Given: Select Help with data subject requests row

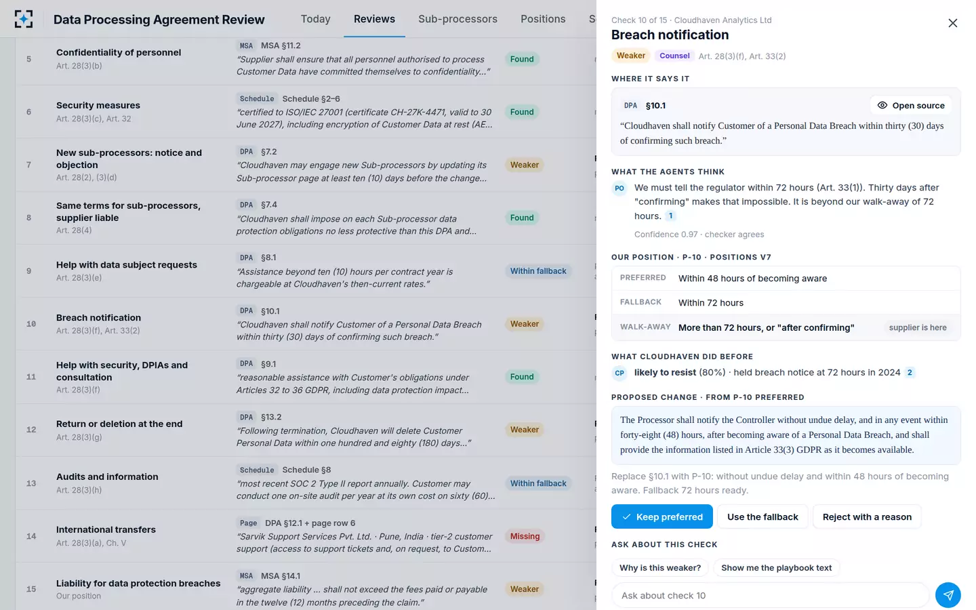Looking at the screenshot, I should 305,270.
